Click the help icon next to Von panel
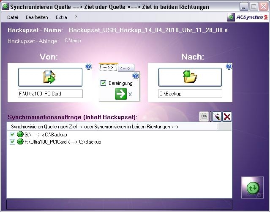Image resolution: width=270 pixels, height=212 pixels. click(x=88, y=66)
